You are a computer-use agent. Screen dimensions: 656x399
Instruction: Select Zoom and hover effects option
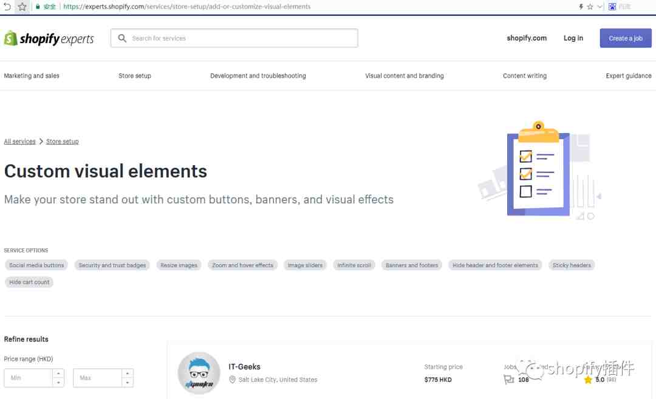tap(242, 265)
